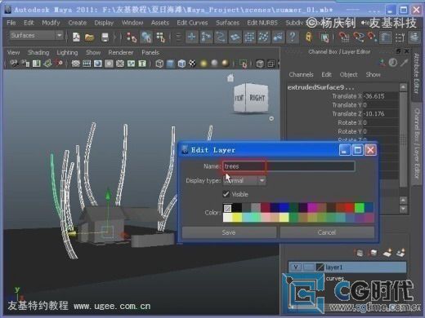Viewport: 425px width, 318px height.
Task: Click the layer Name input field
Action: click(x=289, y=166)
